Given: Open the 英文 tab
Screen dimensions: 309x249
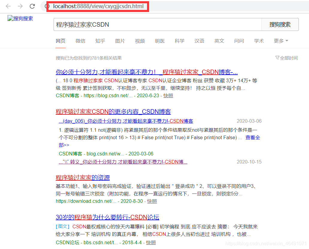Looking at the screenshot, I should [219, 41].
